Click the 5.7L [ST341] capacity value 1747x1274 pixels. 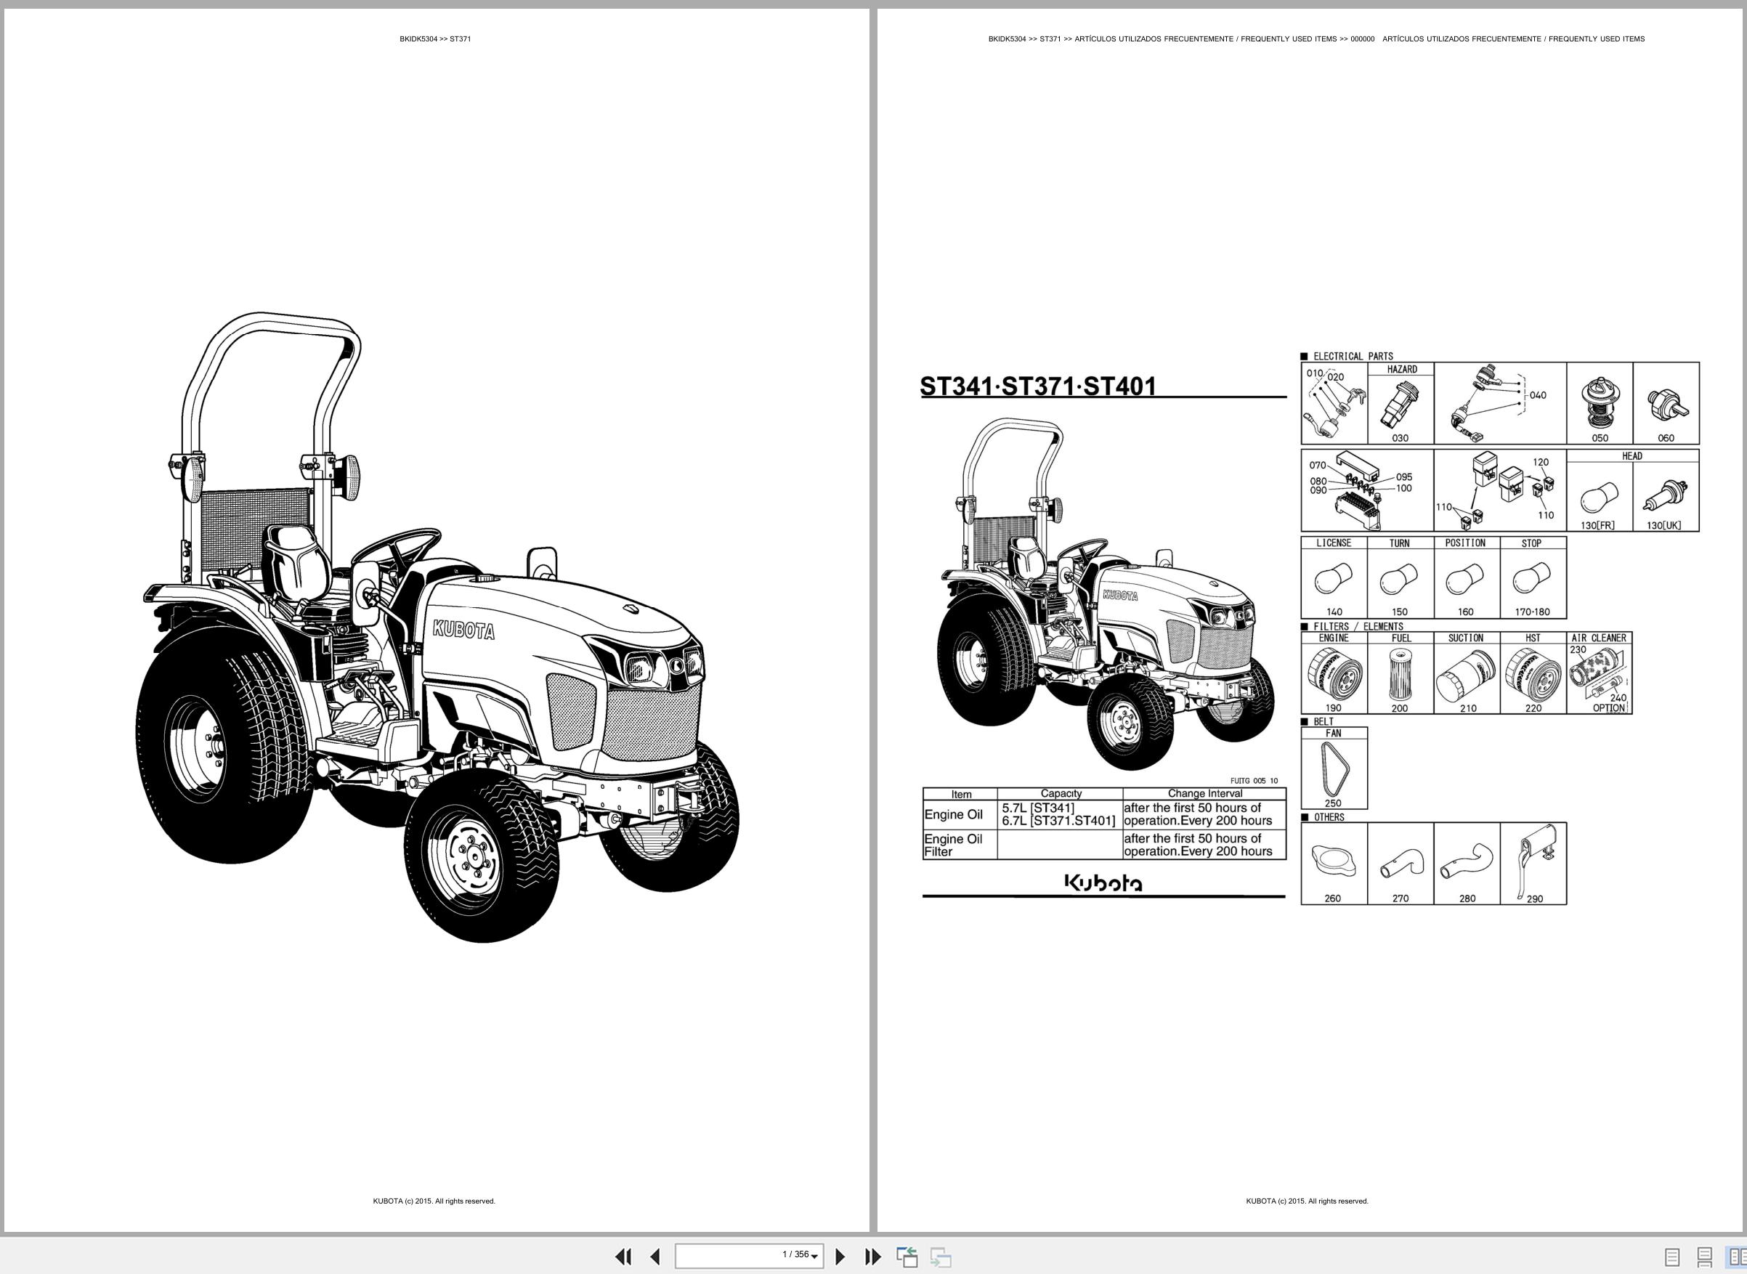[1037, 808]
